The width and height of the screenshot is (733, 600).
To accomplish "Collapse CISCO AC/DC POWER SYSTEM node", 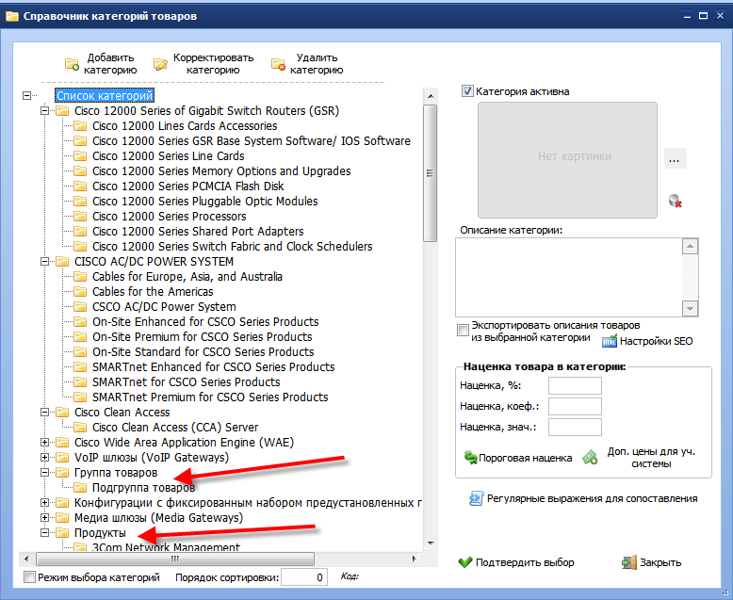I will click(x=44, y=262).
